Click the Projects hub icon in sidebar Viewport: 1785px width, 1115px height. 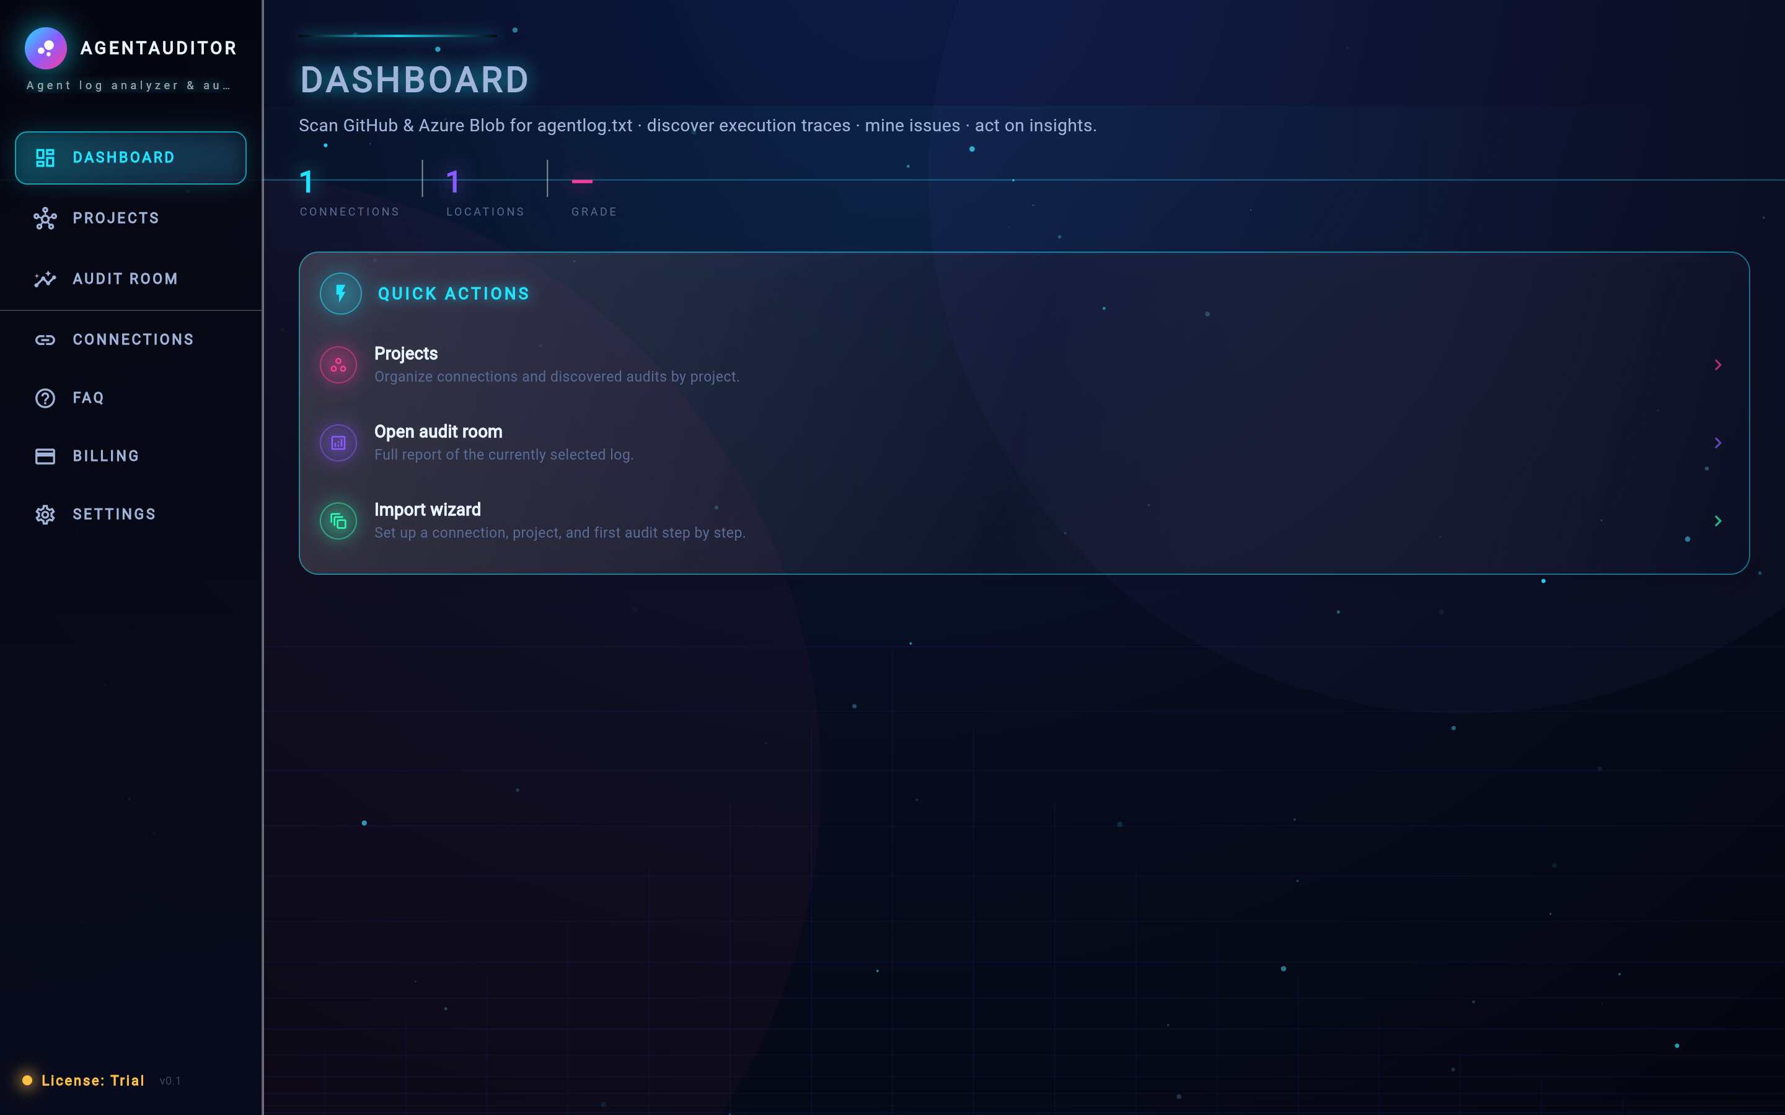pyautogui.click(x=45, y=218)
